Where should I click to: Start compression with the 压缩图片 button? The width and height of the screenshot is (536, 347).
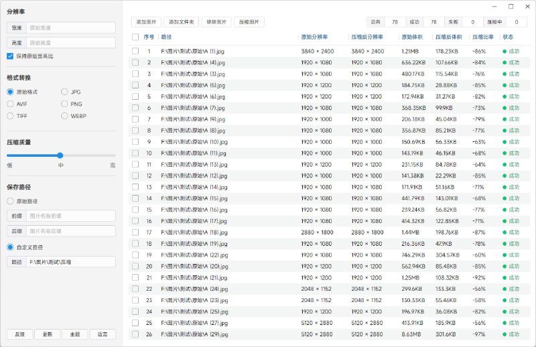pyautogui.click(x=249, y=22)
